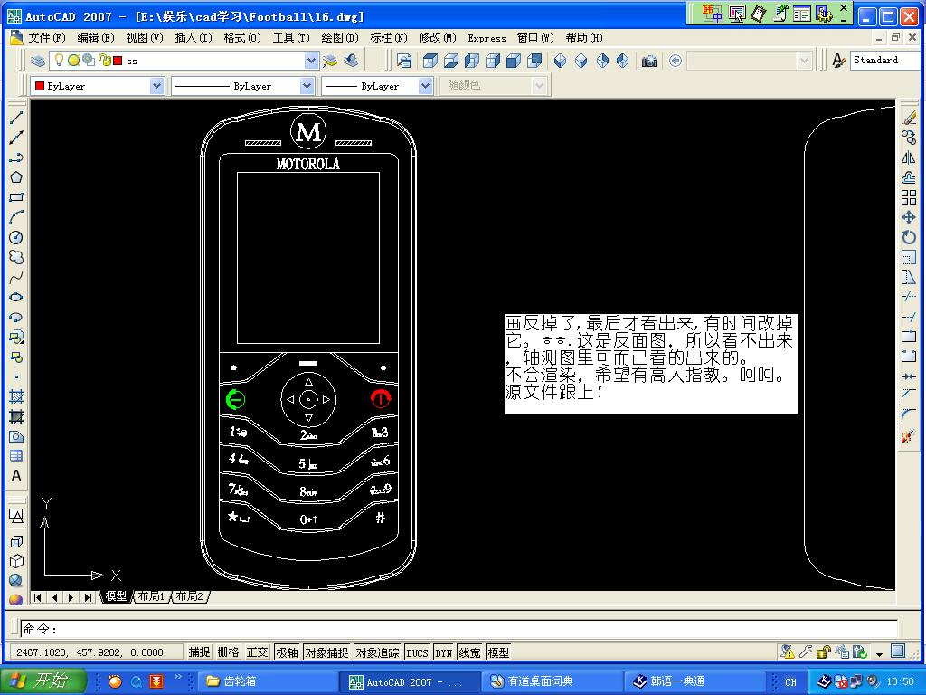This screenshot has width=926, height=695.
Task: Toggle DYN dynamic input
Action: pyautogui.click(x=443, y=652)
